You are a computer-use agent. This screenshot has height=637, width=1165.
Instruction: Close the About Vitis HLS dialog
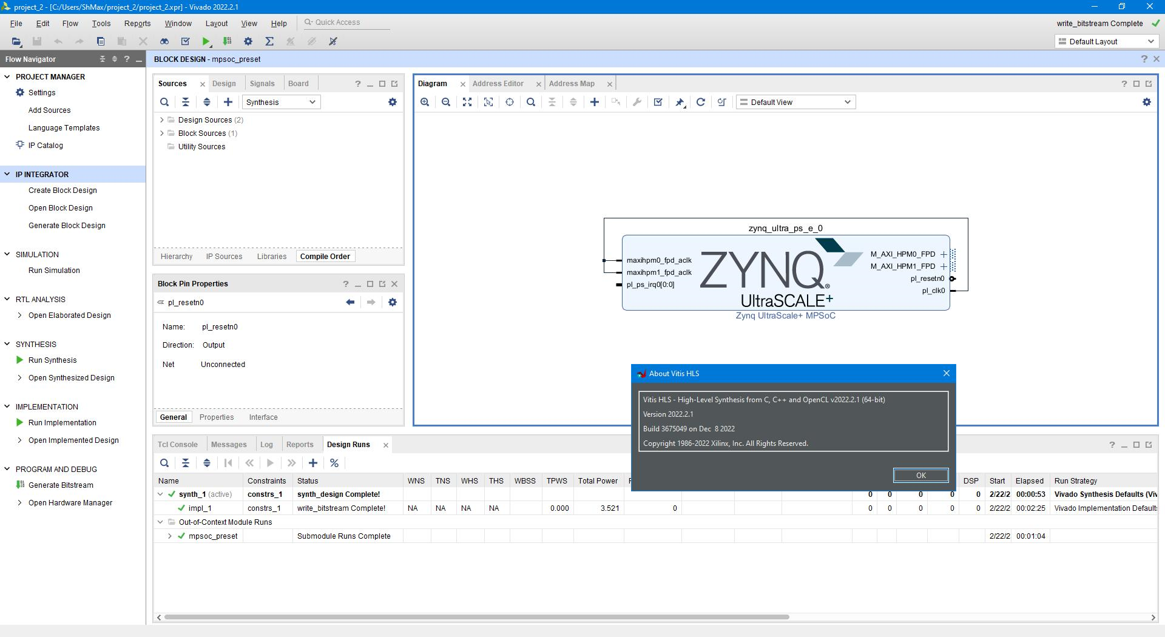pos(946,374)
